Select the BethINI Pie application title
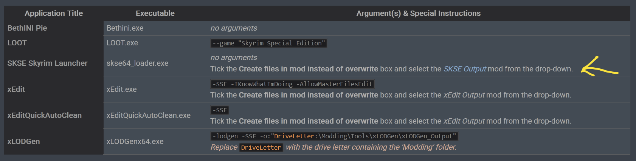This screenshot has width=636, height=161. click(27, 28)
